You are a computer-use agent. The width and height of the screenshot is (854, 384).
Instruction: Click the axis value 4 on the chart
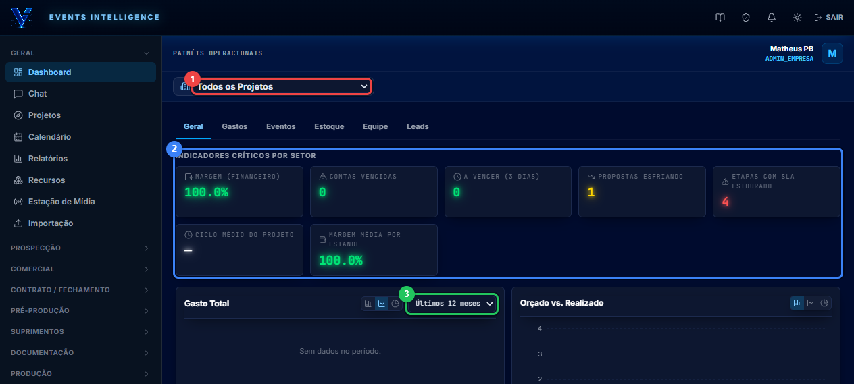[x=540, y=329]
